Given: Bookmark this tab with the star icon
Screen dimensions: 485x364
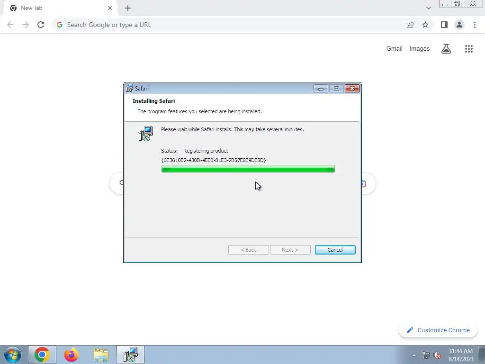Looking at the screenshot, I should pyautogui.click(x=425, y=25).
